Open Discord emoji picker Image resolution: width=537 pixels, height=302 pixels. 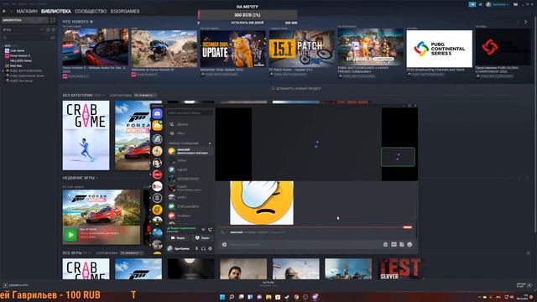tap(409, 245)
